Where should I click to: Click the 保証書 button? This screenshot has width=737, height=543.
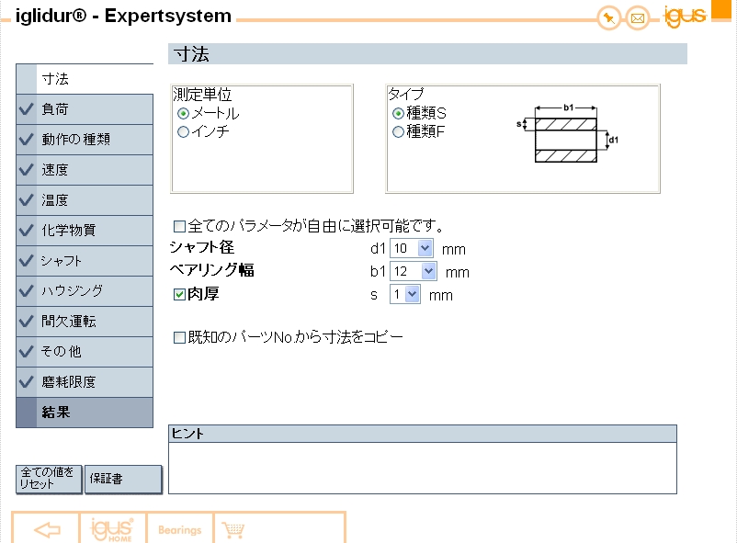(x=123, y=479)
